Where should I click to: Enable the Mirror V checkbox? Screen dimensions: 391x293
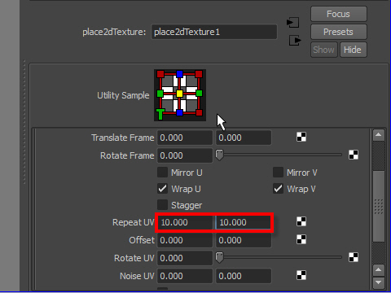278,173
